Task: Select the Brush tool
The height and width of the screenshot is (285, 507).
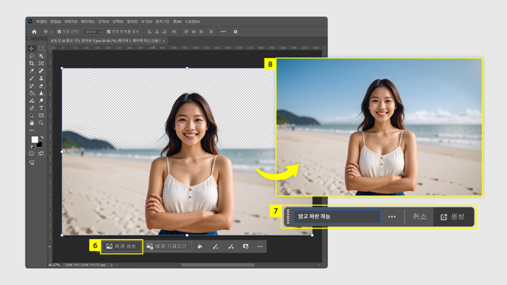Action: 32,78
